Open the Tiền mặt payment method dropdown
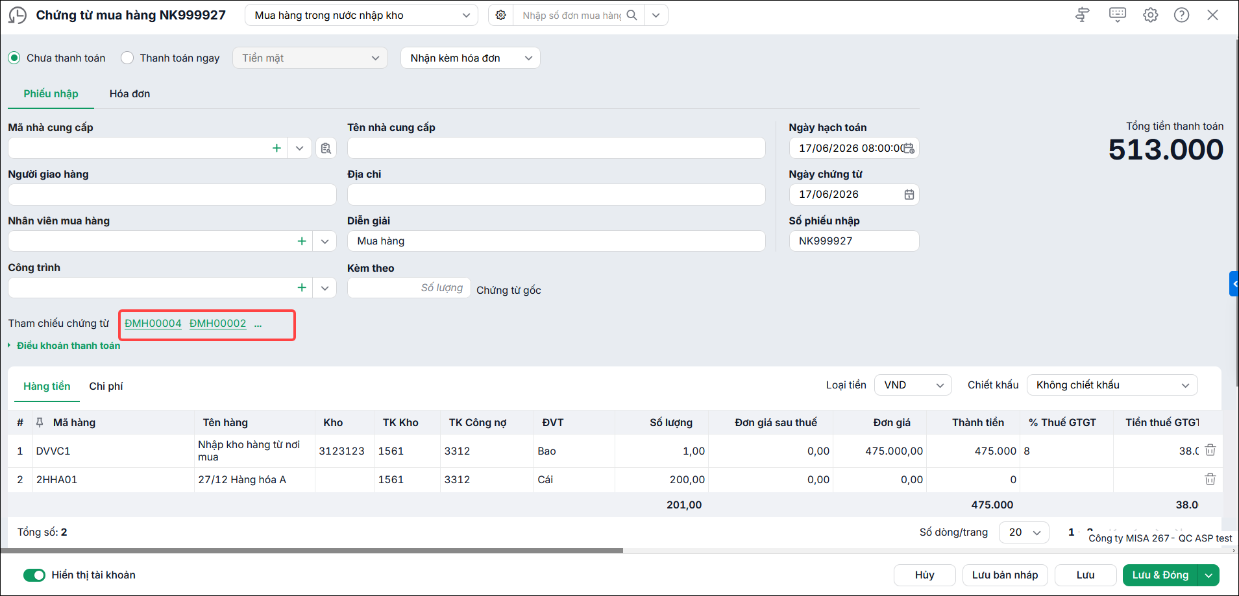 (310, 58)
